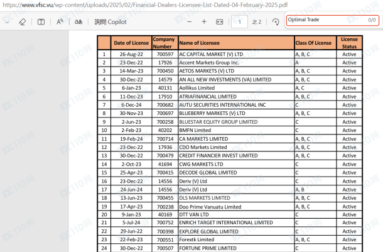Click the Translate (aあ) icon
The height and width of the screenshot is (252, 383).
(78, 22)
